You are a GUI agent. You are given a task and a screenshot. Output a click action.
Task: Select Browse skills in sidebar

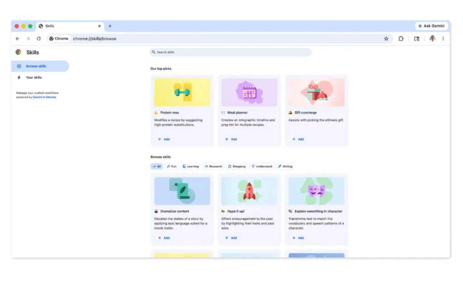(36, 66)
